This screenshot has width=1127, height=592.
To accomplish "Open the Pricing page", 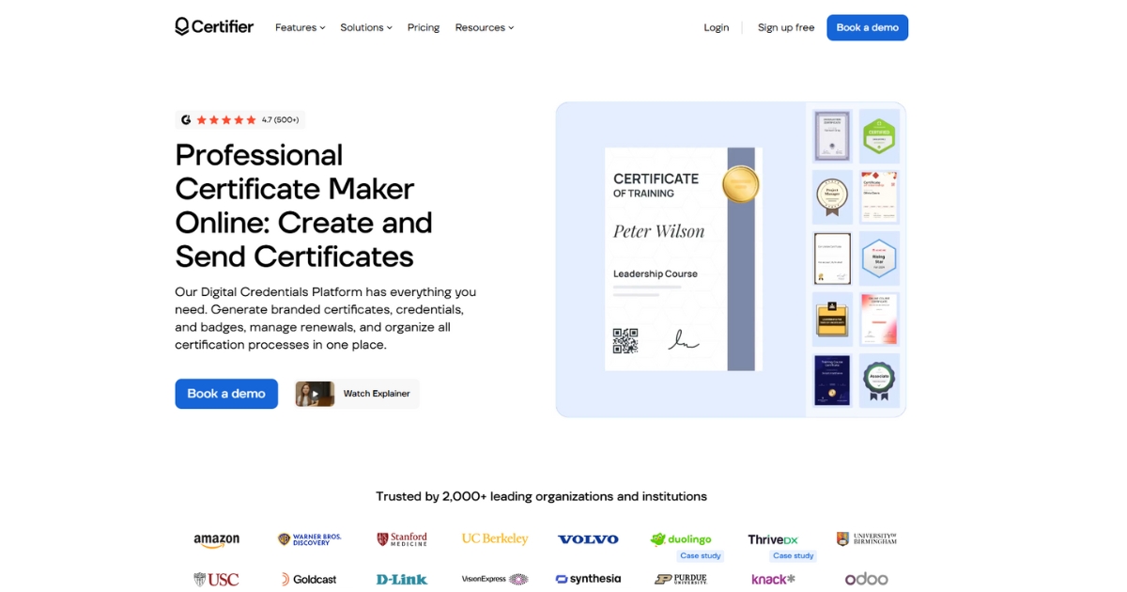I will point(424,27).
